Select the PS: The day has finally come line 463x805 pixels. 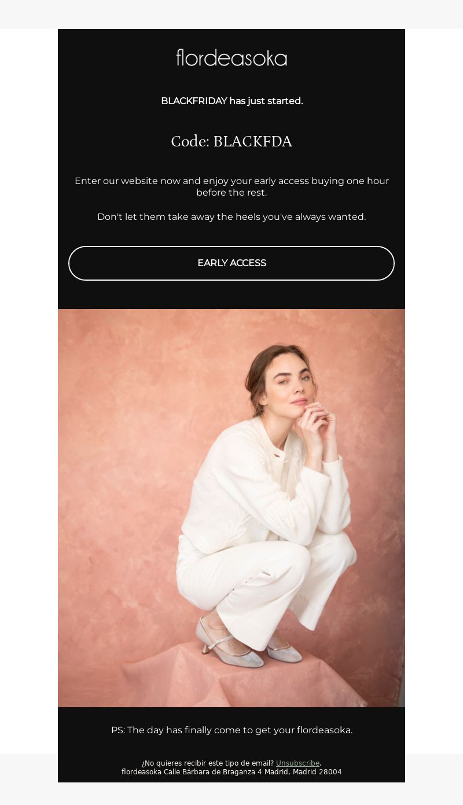231,730
